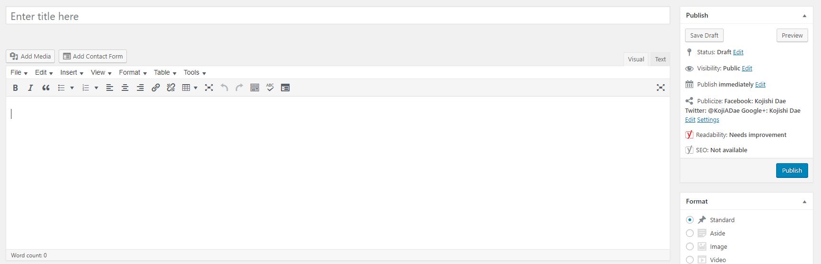The height and width of the screenshot is (264, 821).
Task: Choose the Image post format
Action: click(690, 246)
